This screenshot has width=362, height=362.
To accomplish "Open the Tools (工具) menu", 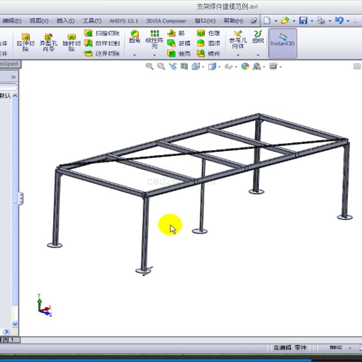I will 92,21.
